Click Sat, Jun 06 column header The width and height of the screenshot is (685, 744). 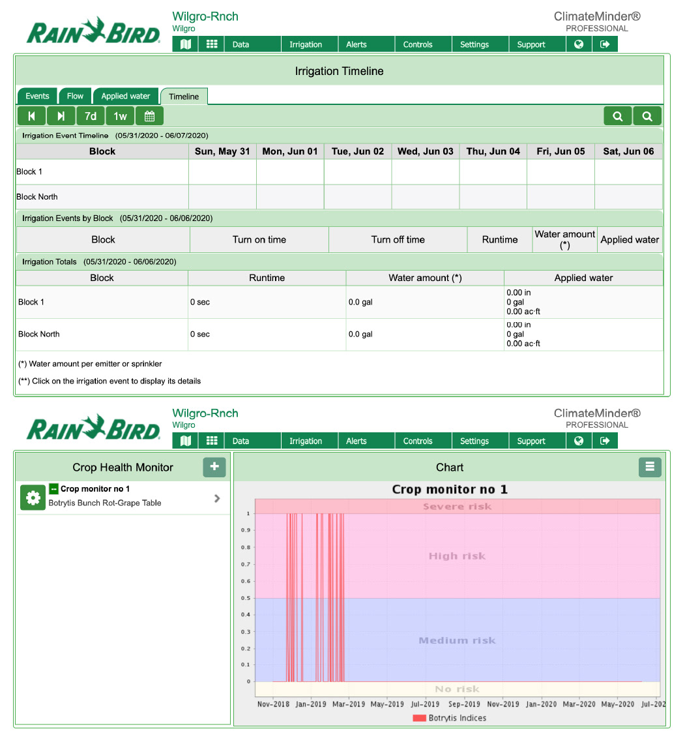pyautogui.click(x=628, y=151)
